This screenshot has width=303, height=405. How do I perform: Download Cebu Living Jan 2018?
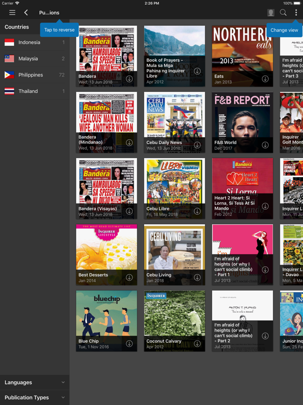coord(197,277)
